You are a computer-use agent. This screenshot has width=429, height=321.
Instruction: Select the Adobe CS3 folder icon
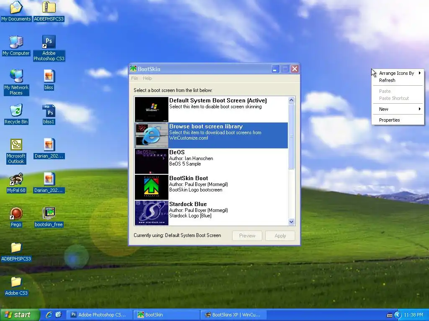click(x=16, y=286)
